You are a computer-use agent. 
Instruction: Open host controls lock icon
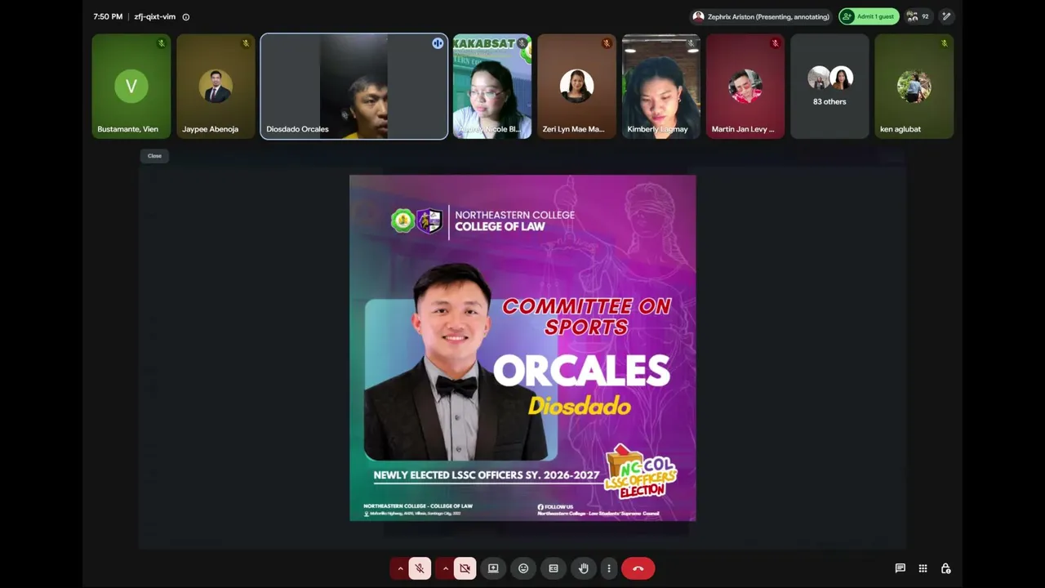(945, 568)
